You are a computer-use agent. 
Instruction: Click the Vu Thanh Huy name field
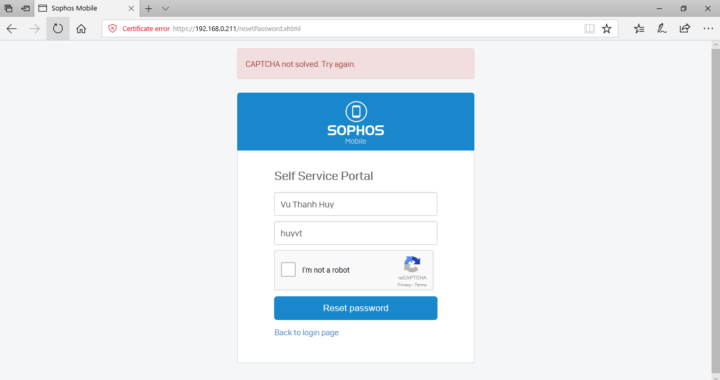(x=356, y=204)
